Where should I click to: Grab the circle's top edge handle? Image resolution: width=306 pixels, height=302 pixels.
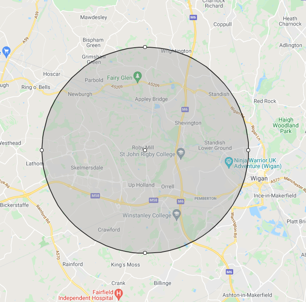tap(145, 47)
